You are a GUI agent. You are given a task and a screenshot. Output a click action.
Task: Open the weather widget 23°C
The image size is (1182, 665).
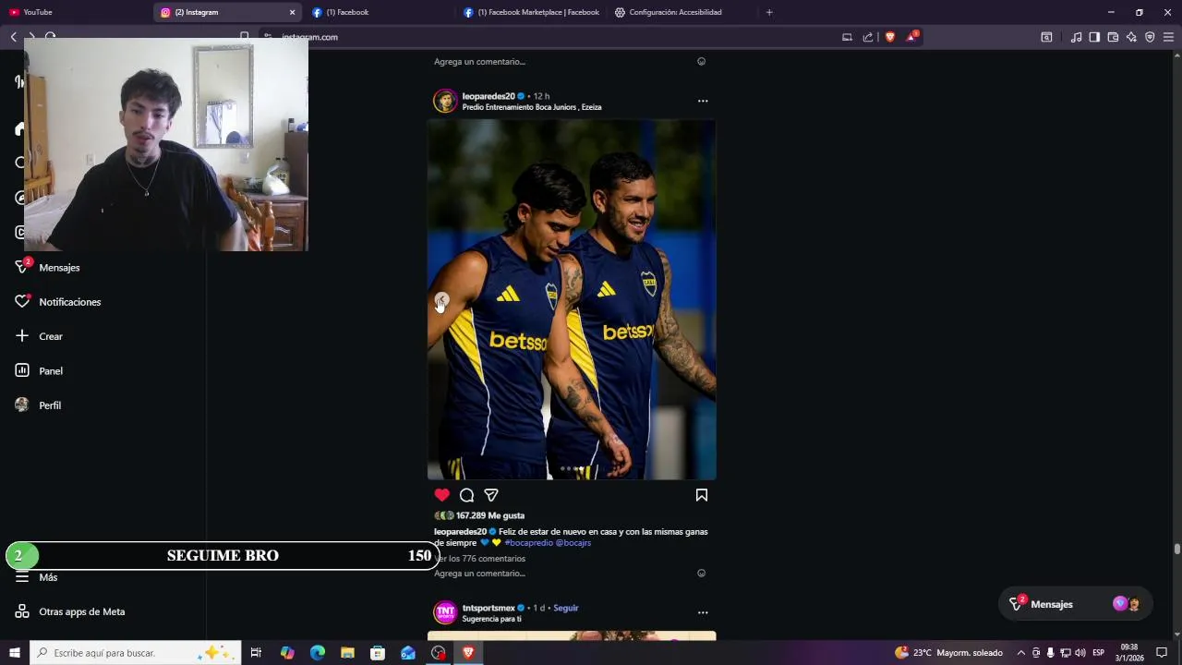tap(948, 653)
